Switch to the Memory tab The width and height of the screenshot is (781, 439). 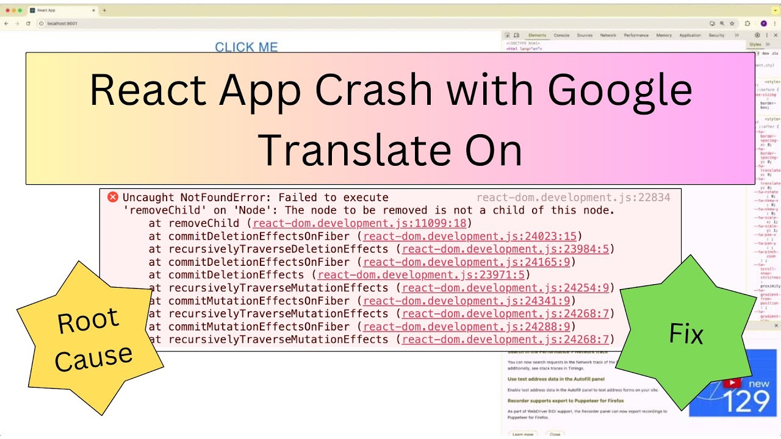tap(664, 35)
